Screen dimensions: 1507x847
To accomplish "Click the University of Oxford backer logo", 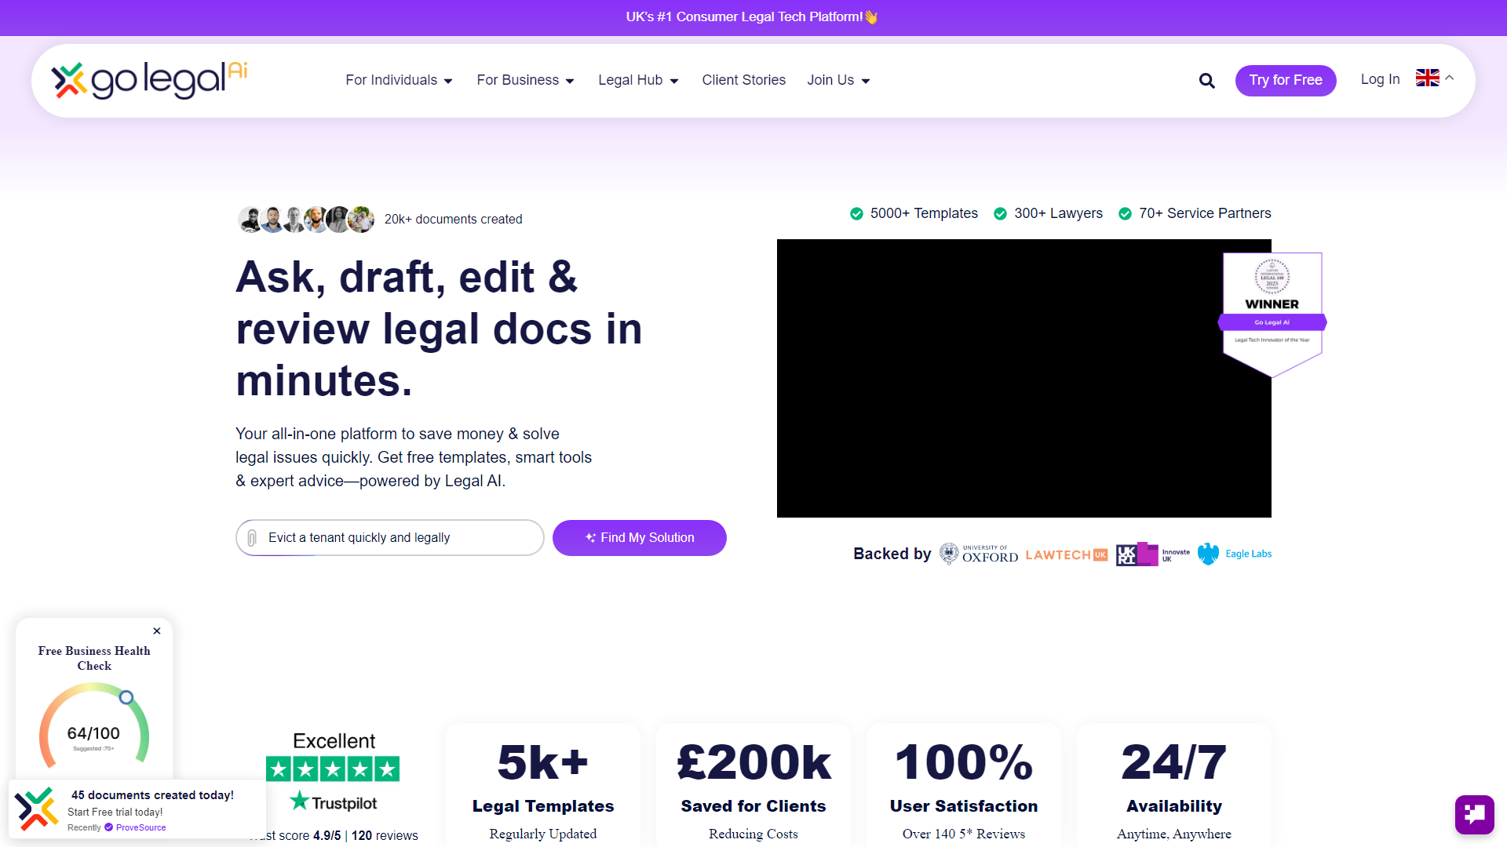I will coord(978,553).
